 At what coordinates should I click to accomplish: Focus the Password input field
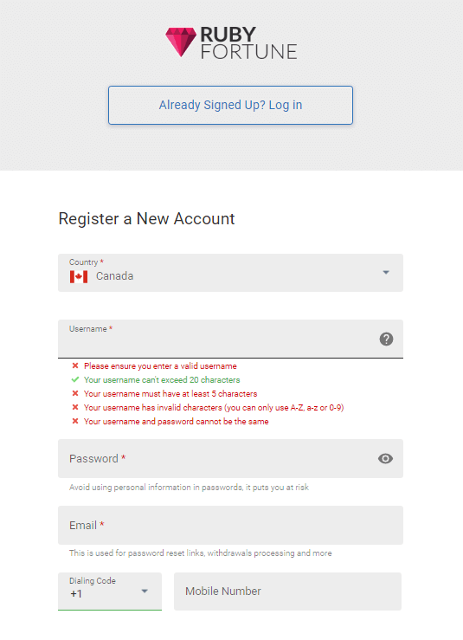pyautogui.click(x=230, y=458)
